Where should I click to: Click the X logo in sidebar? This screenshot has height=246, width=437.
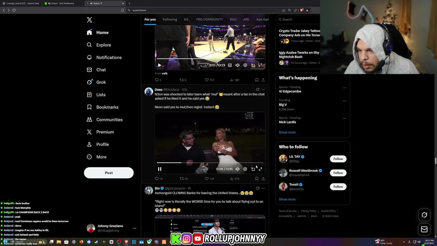click(89, 20)
